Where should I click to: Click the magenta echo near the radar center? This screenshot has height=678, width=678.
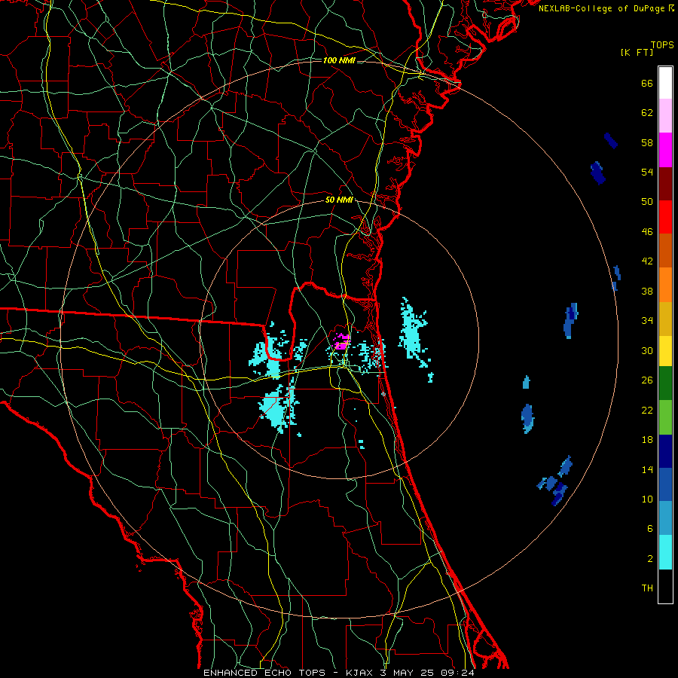[x=342, y=341]
